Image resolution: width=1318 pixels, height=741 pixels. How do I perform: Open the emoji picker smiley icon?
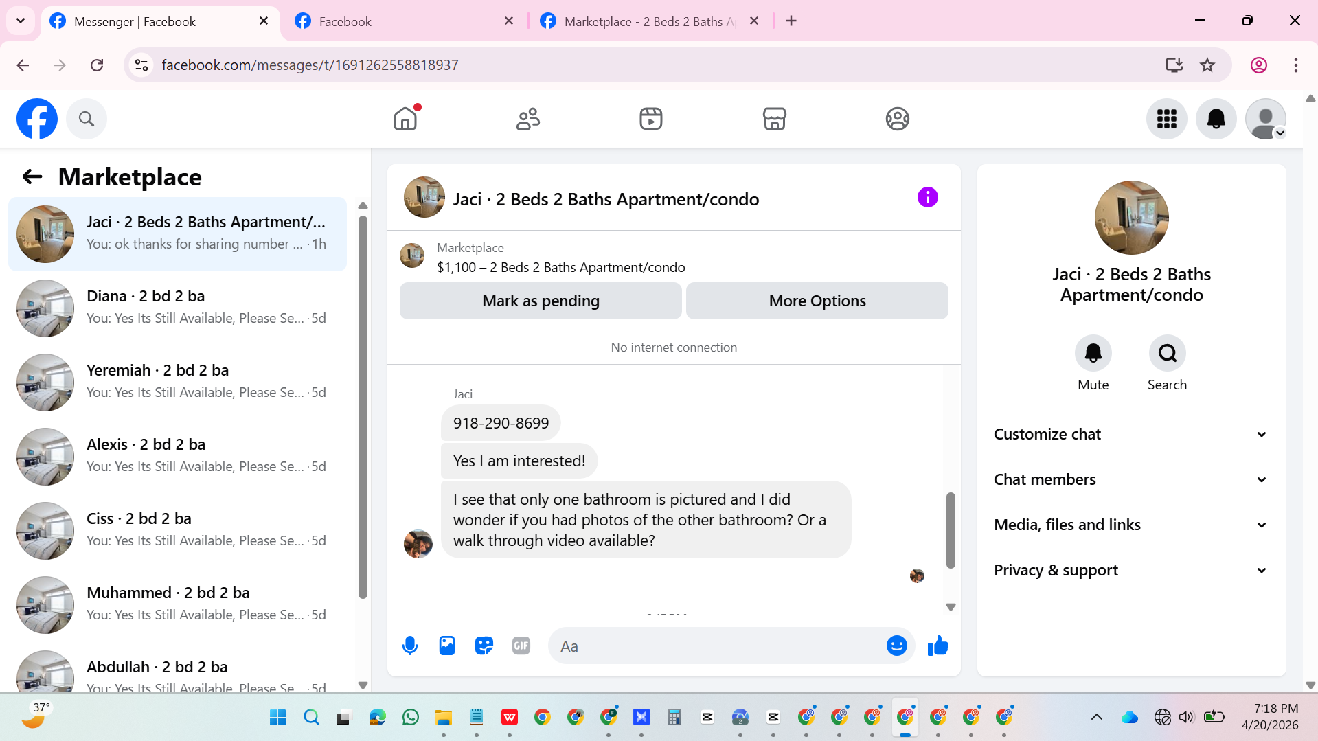coord(896,646)
